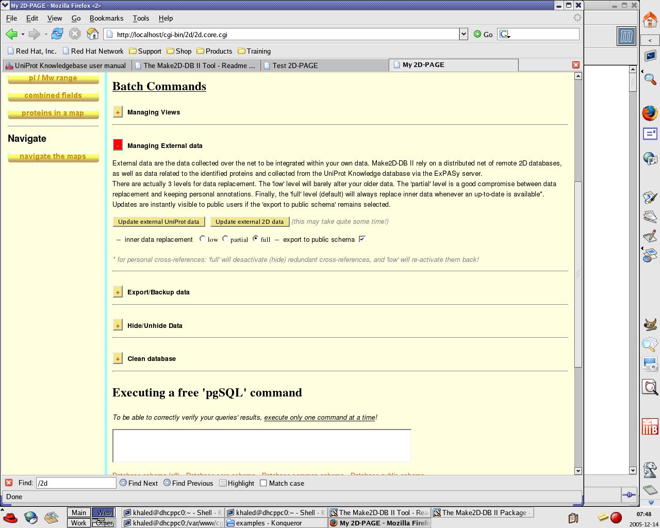
Task: Switch to 'UniProt Knowledgebase user manual' tab
Action: click(66, 65)
